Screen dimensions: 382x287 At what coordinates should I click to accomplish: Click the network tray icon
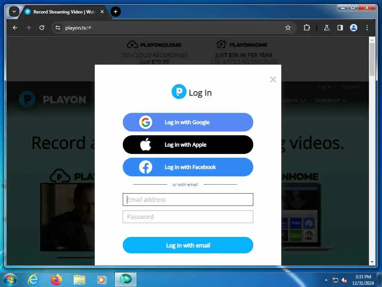click(335, 280)
